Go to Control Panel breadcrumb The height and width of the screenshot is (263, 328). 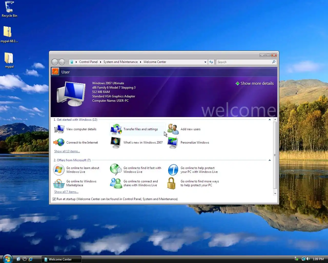[88, 62]
